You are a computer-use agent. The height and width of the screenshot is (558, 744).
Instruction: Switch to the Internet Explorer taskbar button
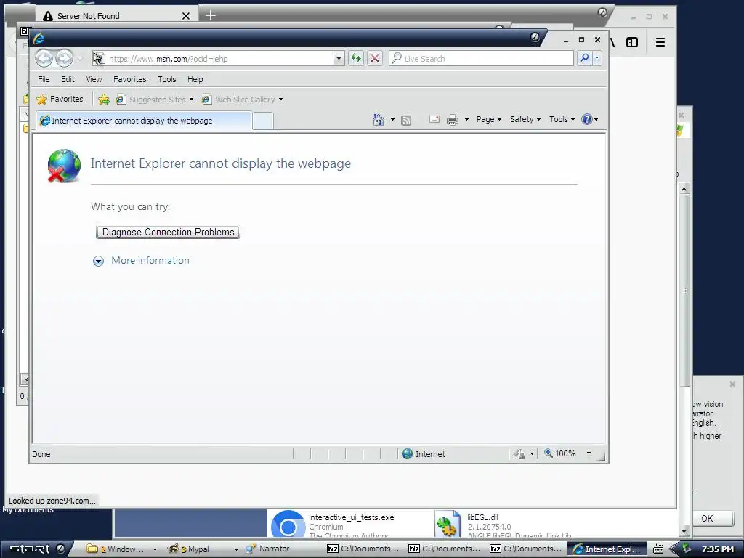[x=607, y=549]
